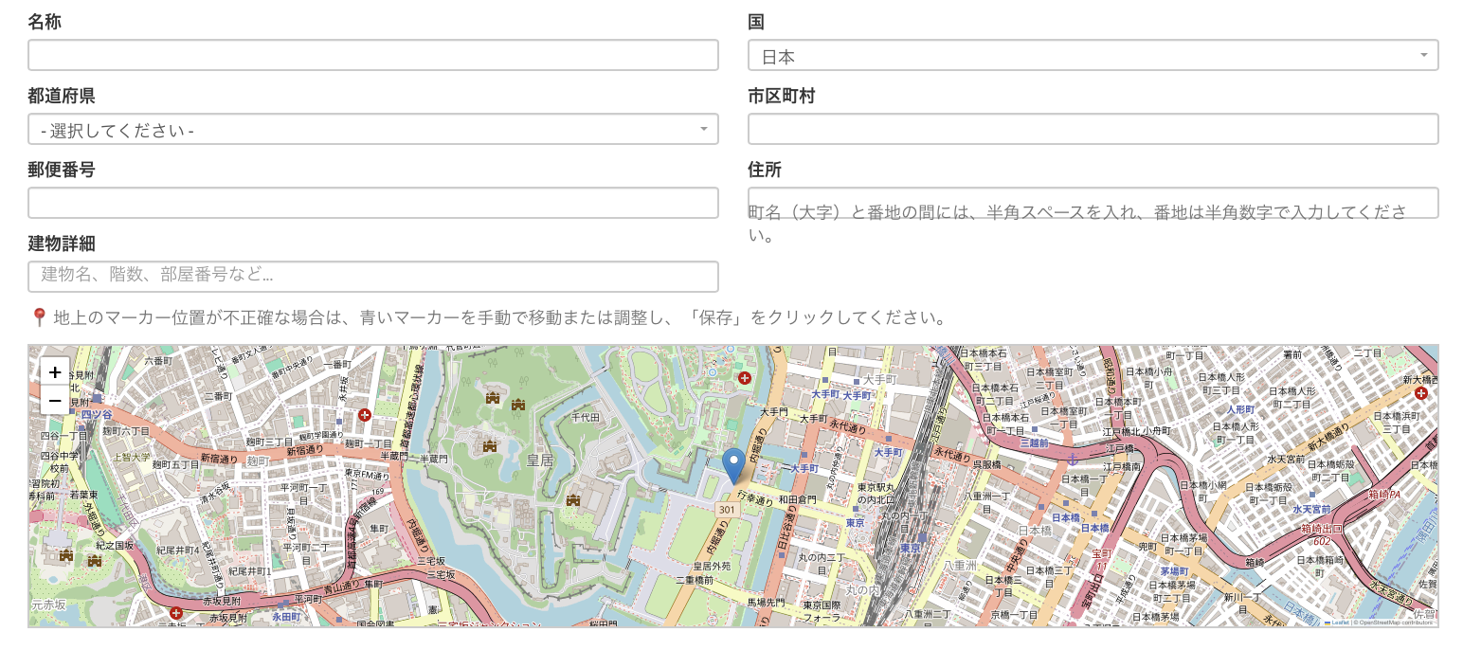This screenshot has height=650, width=1463.
Task: Click hospital icon above 大手門 label
Action: point(745,379)
